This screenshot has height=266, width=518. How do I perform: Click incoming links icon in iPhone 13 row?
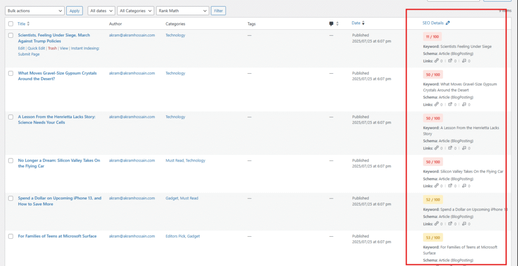(464, 224)
